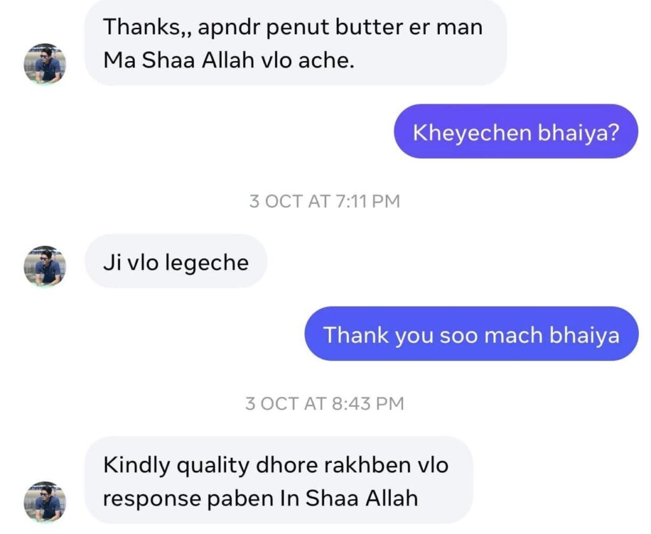
Task: Tap the line "Kindly quality dhore rakhben vlo"
Action: [275, 465]
